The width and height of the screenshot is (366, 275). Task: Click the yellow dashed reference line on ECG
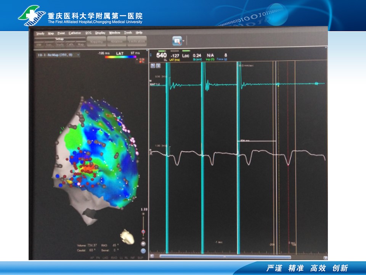(x=278, y=157)
